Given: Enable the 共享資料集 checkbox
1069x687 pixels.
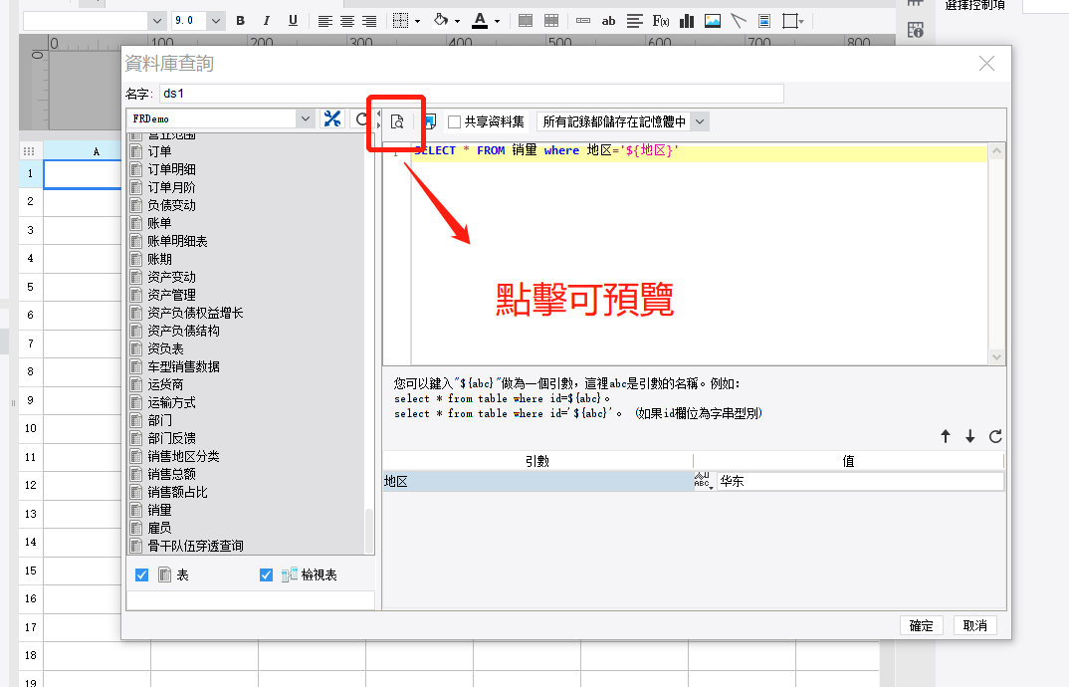Looking at the screenshot, I should tap(455, 122).
